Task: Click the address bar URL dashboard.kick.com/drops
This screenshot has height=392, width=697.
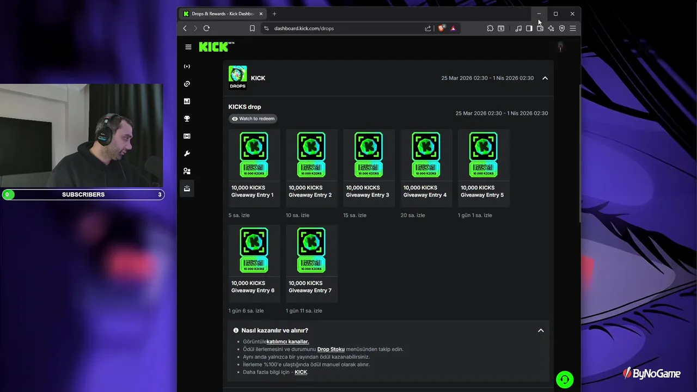Action: click(304, 28)
